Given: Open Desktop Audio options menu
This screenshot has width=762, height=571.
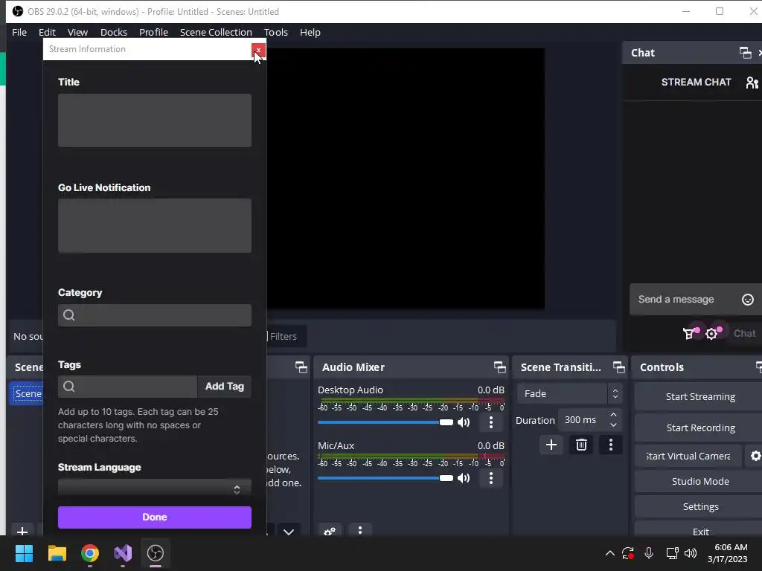Looking at the screenshot, I should point(491,422).
